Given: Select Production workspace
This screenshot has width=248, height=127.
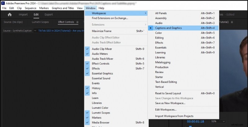Looking at the screenshot, I should click(x=183, y=67).
